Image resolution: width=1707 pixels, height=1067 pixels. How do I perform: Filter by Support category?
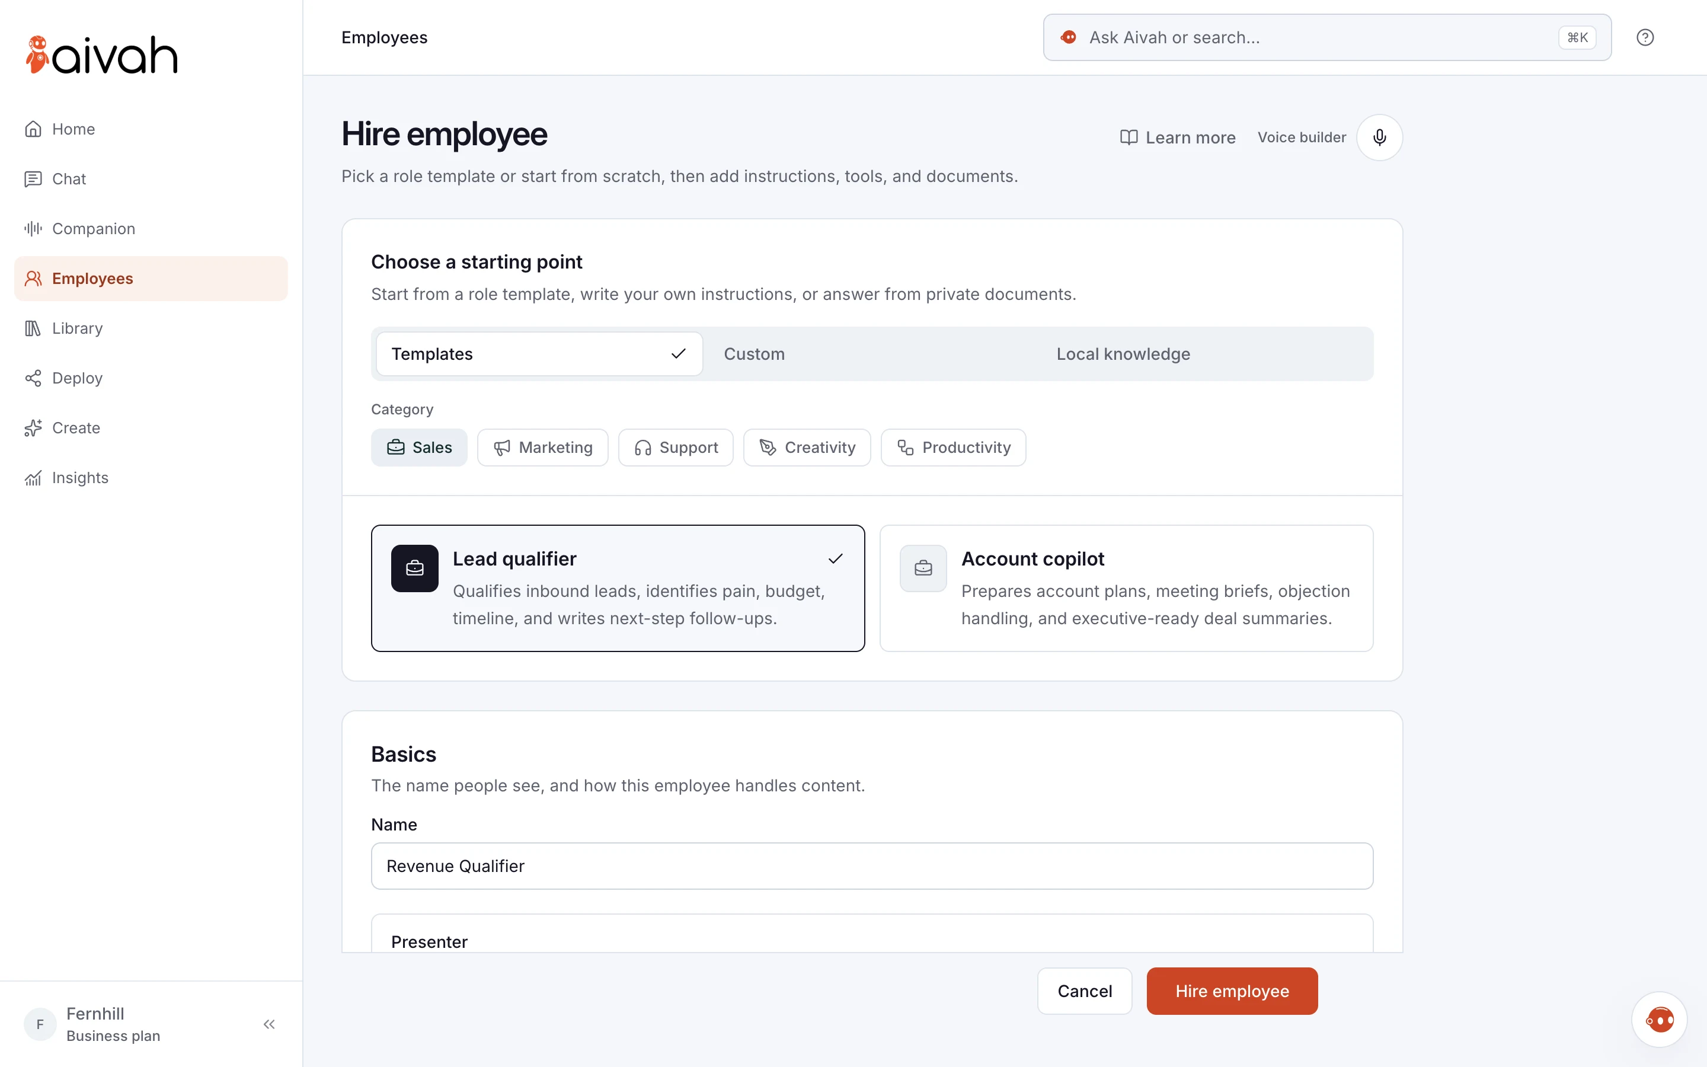676,448
